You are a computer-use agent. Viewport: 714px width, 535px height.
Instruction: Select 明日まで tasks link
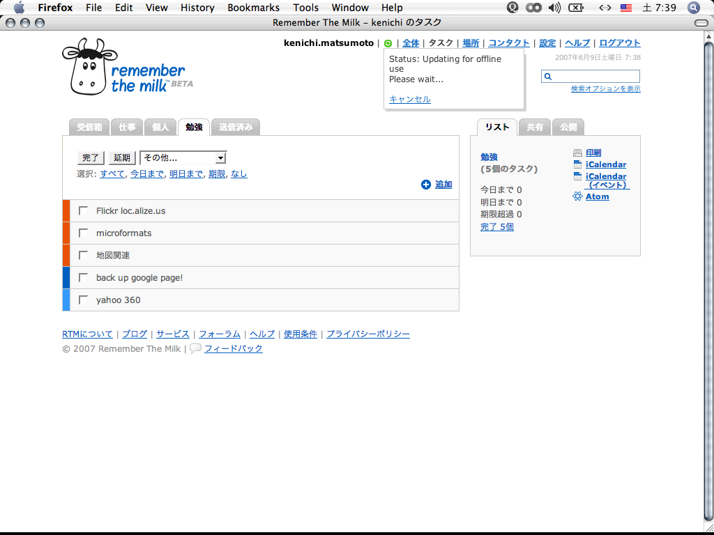186,173
